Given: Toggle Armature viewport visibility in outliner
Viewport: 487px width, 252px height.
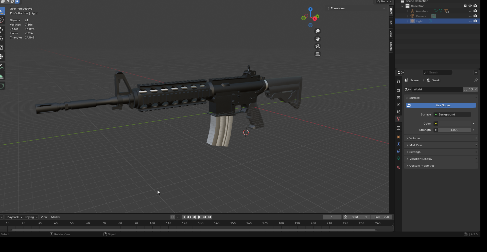Looking at the screenshot, I should [470, 11].
